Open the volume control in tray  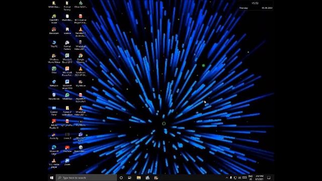[239, 177]
